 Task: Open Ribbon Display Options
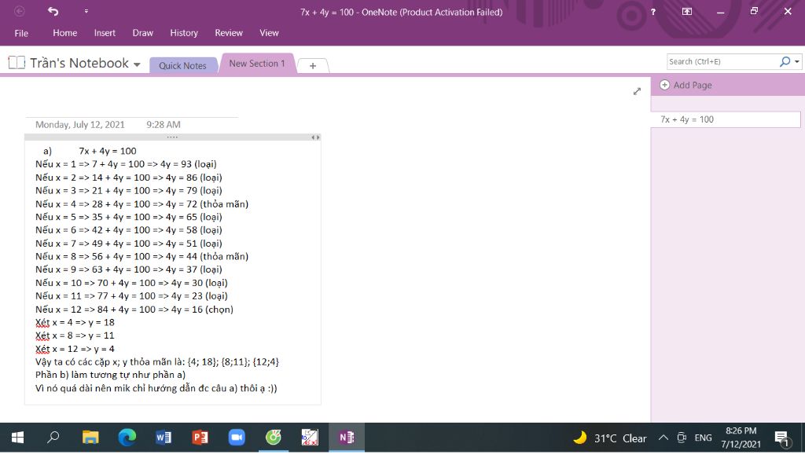pos(687,11)
